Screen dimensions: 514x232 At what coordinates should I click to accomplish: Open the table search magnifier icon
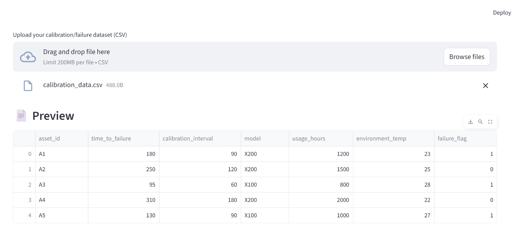click(x=480, y=122)
